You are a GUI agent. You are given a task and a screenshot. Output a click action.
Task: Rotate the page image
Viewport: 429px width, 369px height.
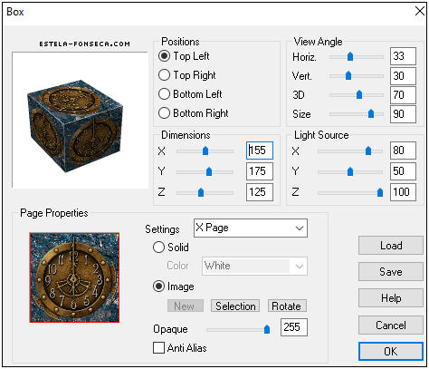[287, 306]
